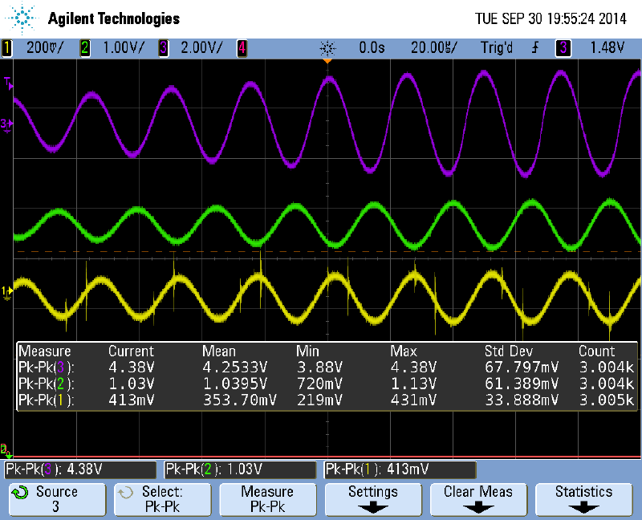Click the trigger source 3 badge
Image resolution: width=642 pixels, height=520 pixels.
tap(563, 48)
